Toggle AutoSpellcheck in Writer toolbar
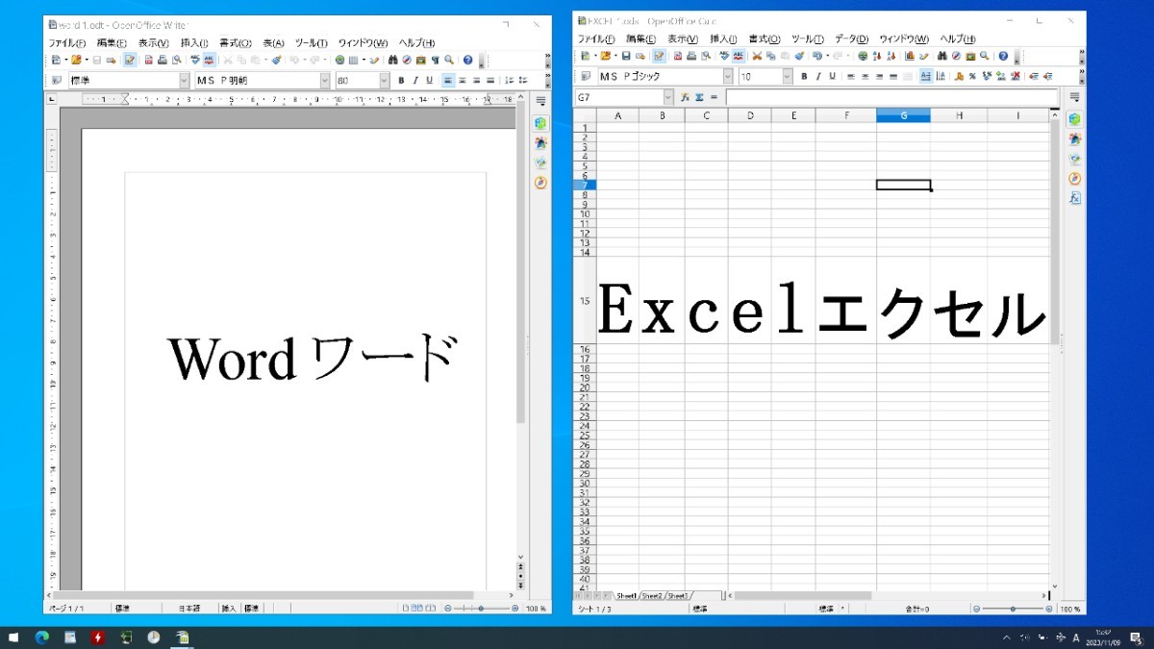Image resolution: width=1154 pixels, height=649 pixels. pyautogui.click(x=209, y=60)
